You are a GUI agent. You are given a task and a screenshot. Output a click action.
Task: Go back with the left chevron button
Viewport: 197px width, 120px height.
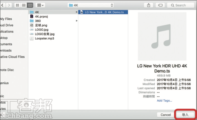point(3,5)
